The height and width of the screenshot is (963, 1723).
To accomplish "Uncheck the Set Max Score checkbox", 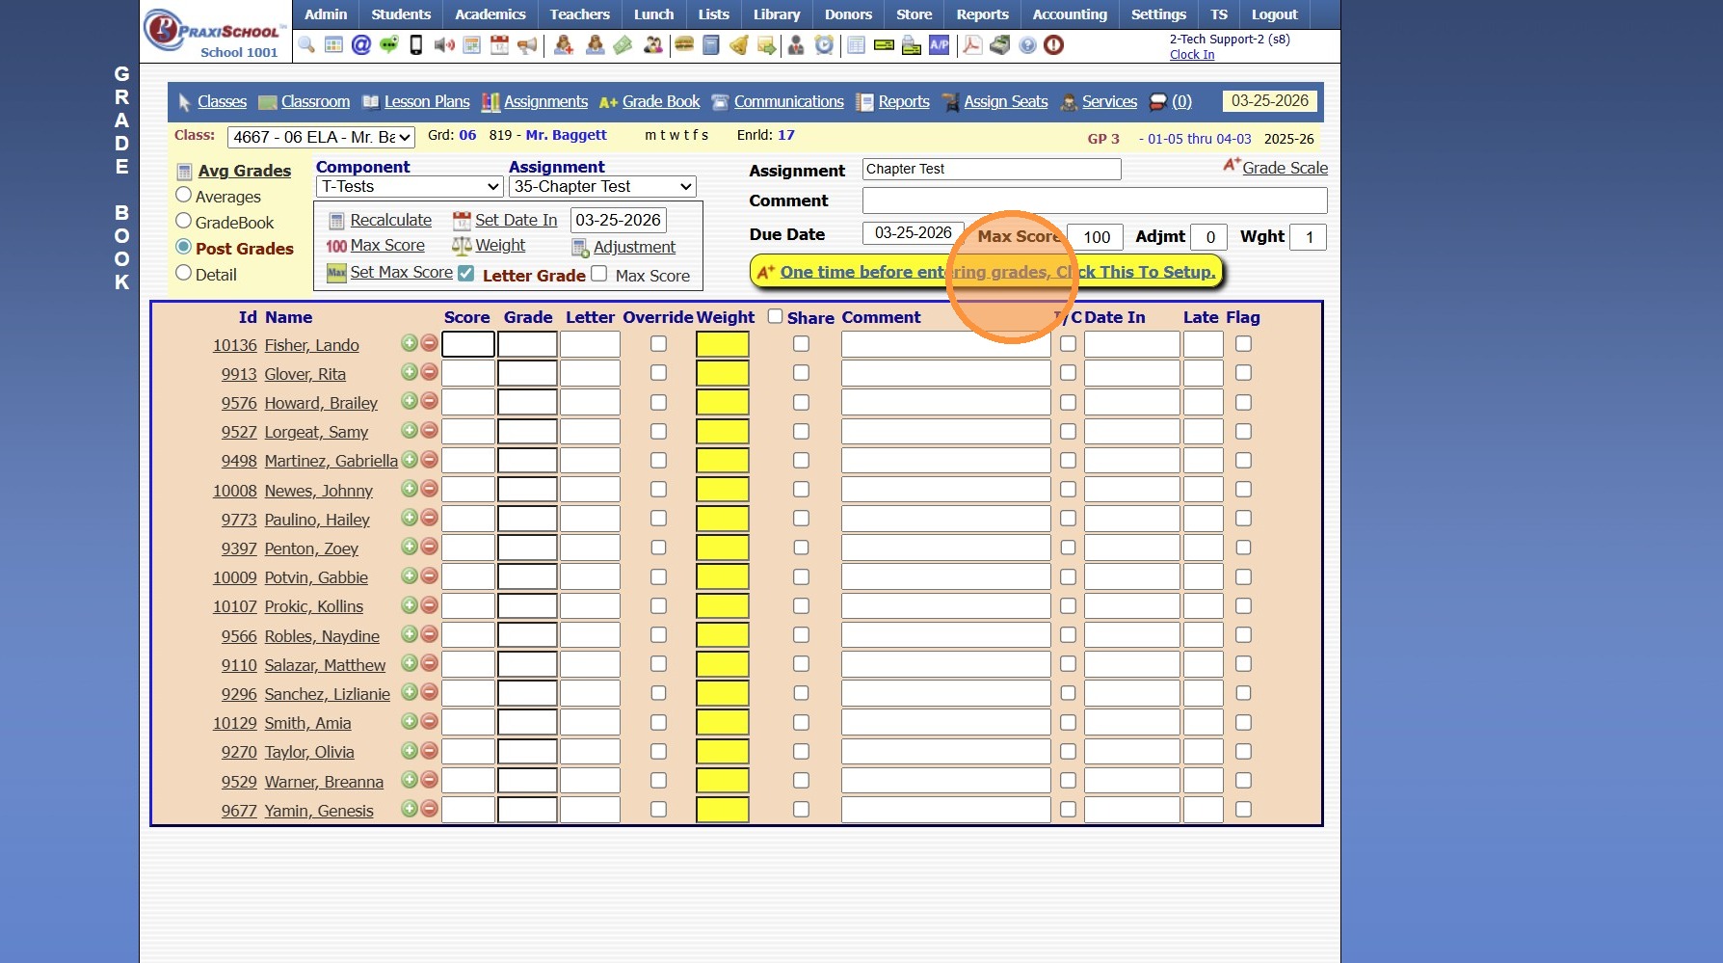I will [466, 273].
